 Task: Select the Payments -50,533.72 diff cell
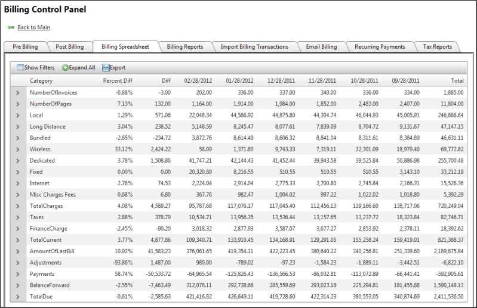[158, 274]
